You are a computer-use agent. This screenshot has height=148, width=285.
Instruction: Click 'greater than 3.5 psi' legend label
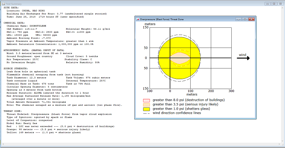[x=185, y=104]
